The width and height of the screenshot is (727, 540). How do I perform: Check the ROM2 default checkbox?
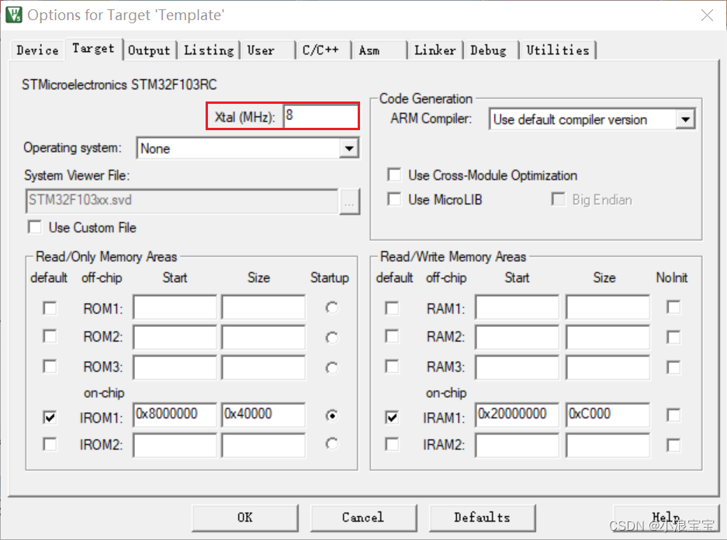pos(50,336)
